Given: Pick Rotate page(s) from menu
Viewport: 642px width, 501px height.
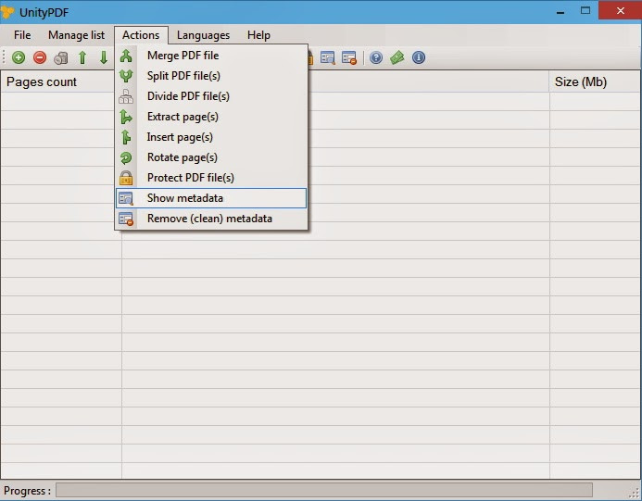Looking at the screenshot, I should (x=211, y=157).
